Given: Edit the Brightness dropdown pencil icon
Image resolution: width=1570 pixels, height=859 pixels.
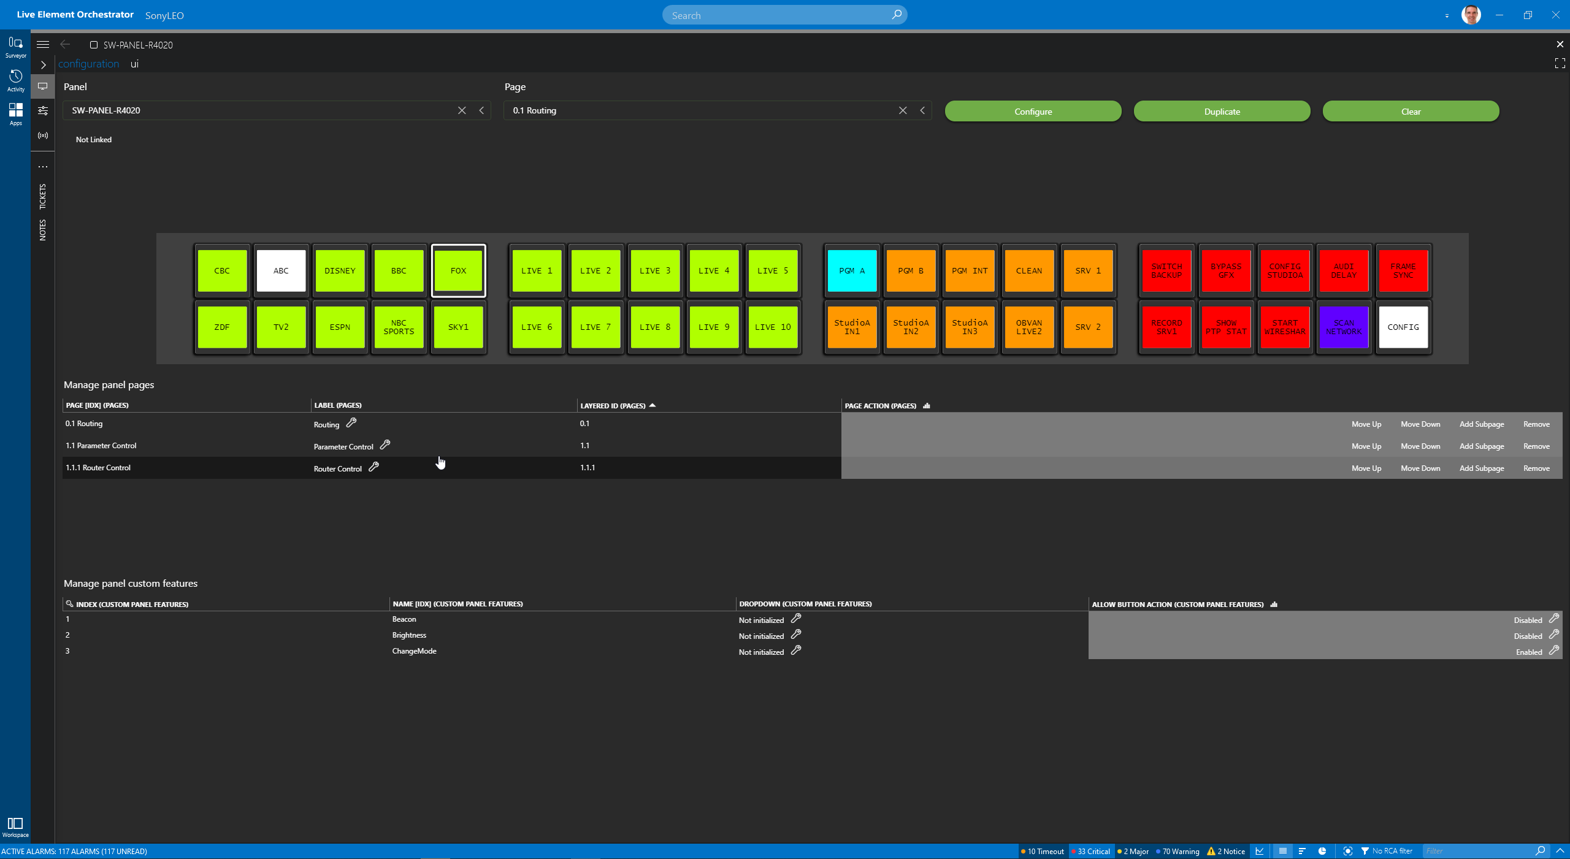Looking at the screenshot, I should 796,634.
